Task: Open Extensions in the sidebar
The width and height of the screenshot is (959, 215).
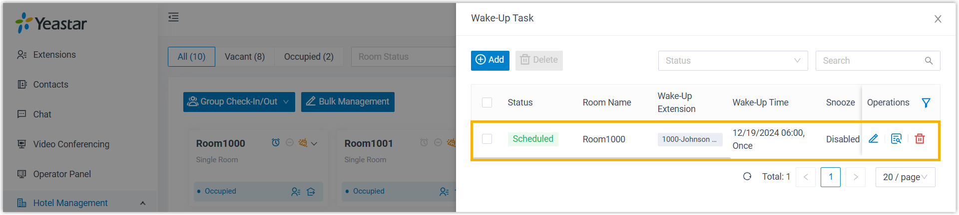Action: [x=54, y=55]
